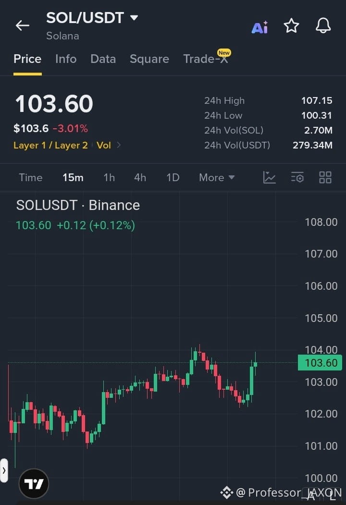The height and width of the screenshot is (505, 346).
Task: Click the large 103.60 price
Action: point(54,104)
